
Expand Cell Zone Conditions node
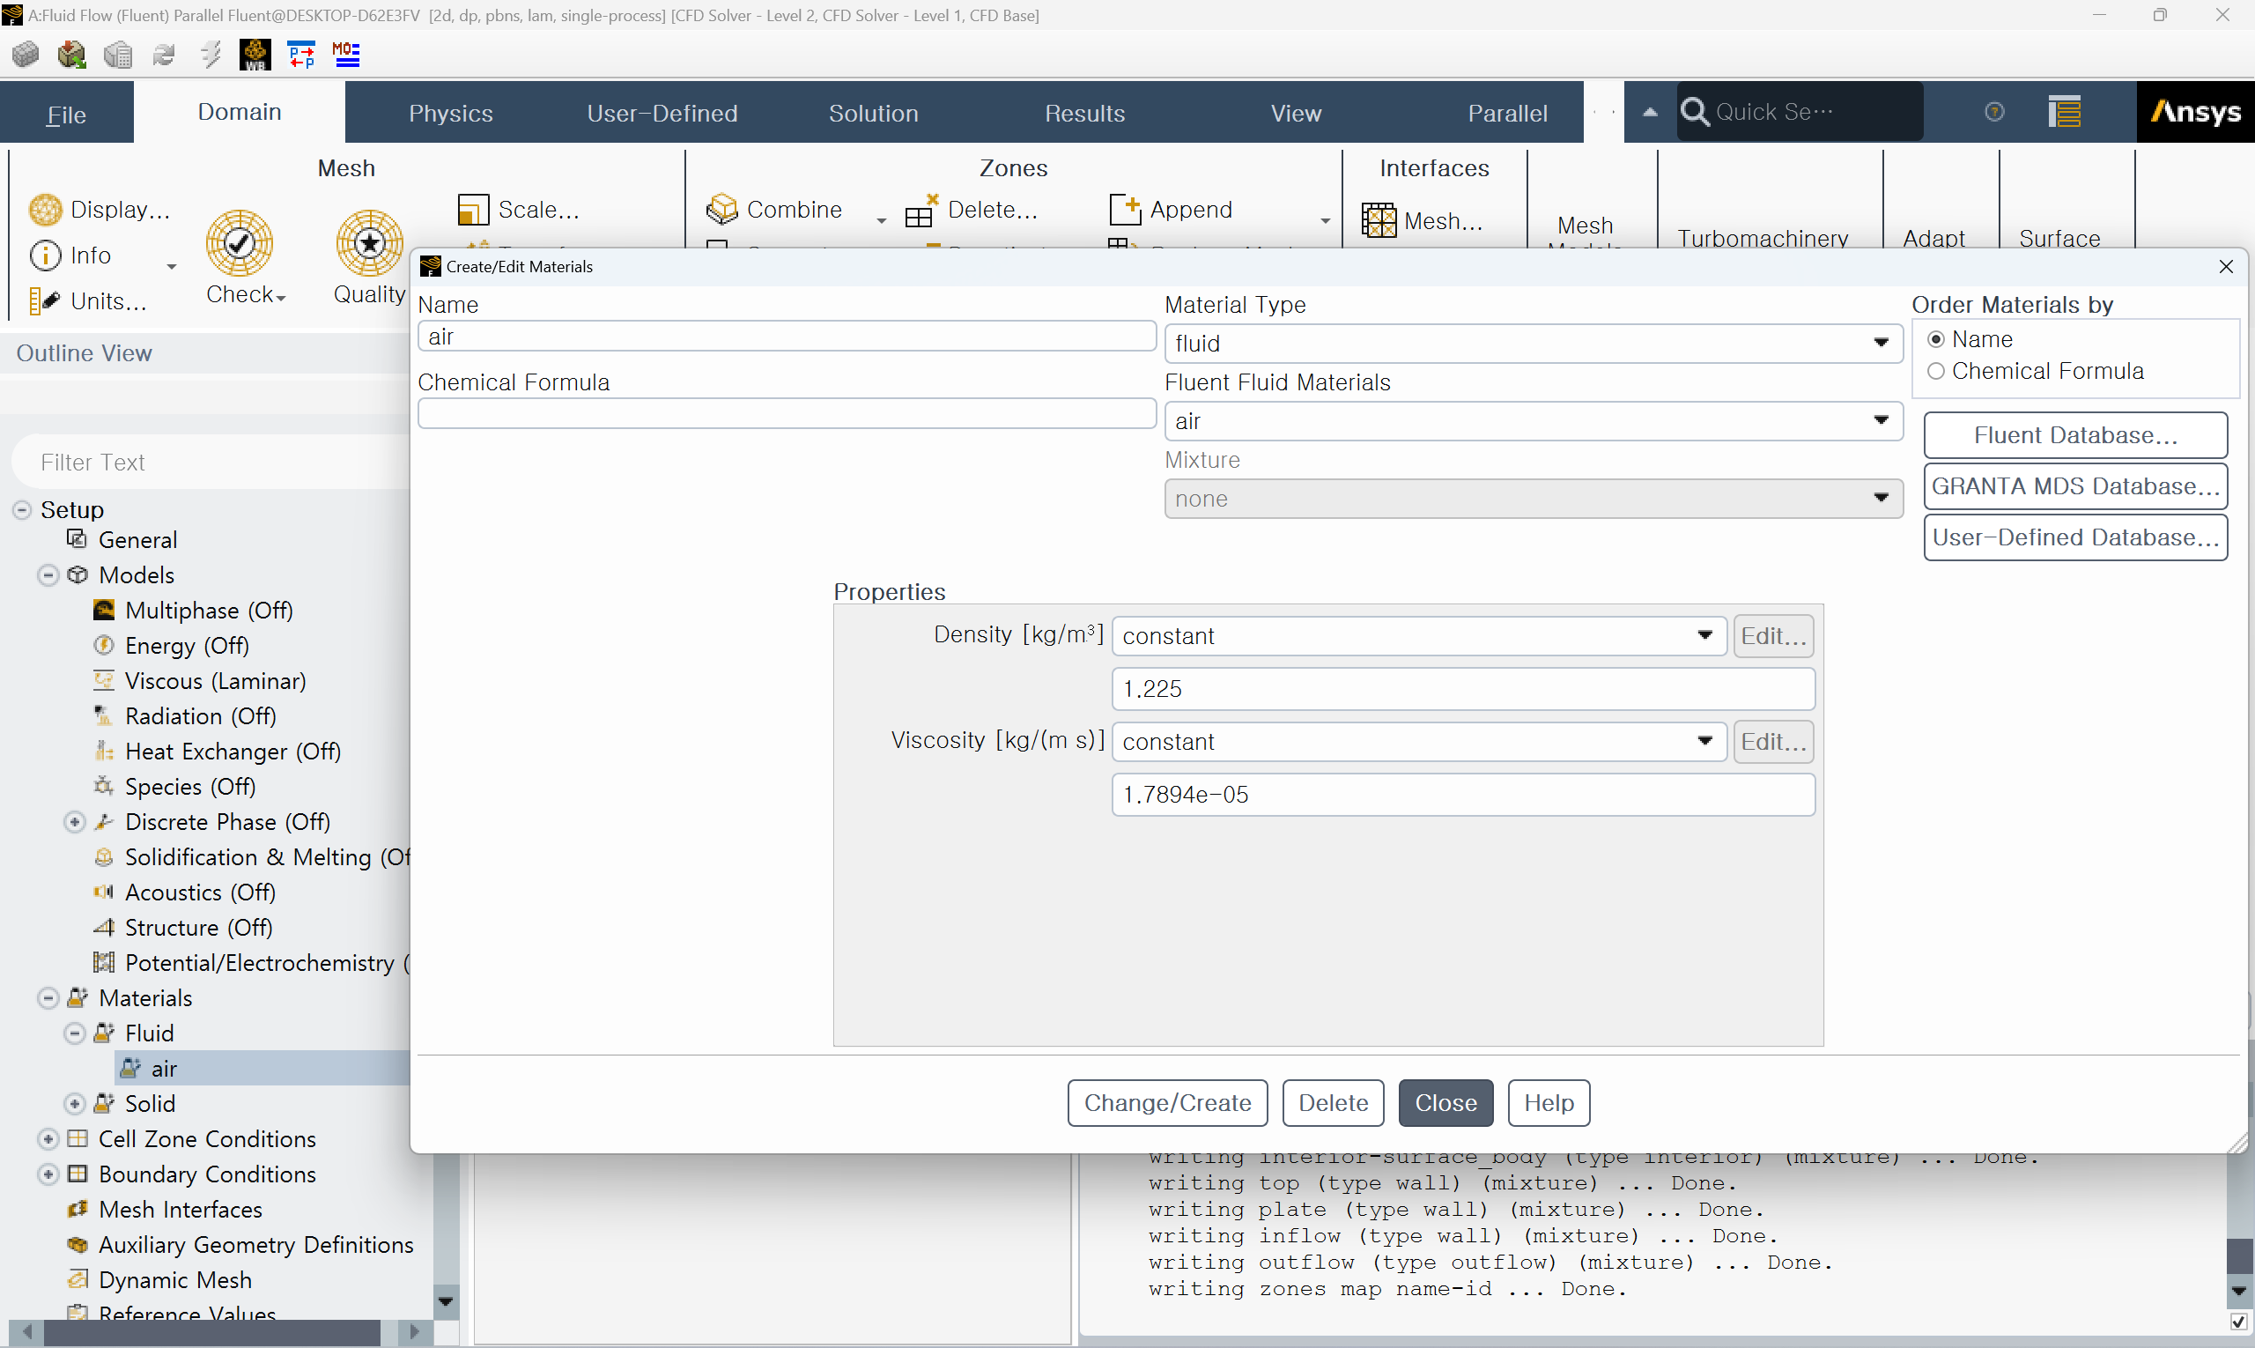pos(48,1140)
